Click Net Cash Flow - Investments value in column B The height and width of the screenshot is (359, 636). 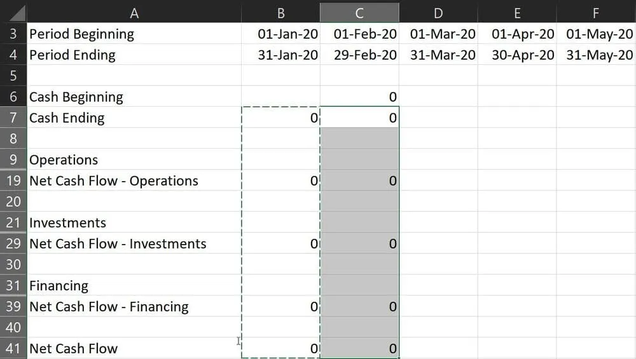(x=281, y=243)
